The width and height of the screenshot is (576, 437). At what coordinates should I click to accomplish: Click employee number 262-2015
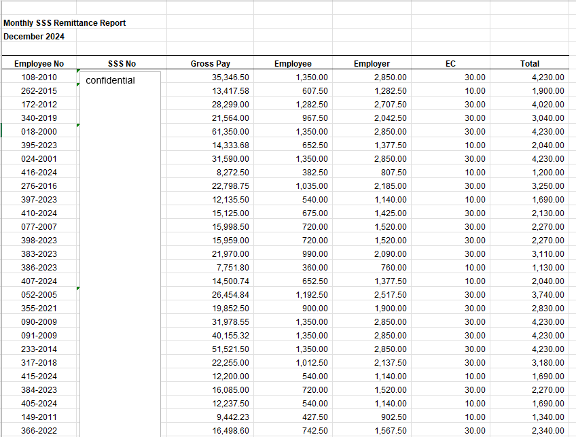(x=39, y=91)
